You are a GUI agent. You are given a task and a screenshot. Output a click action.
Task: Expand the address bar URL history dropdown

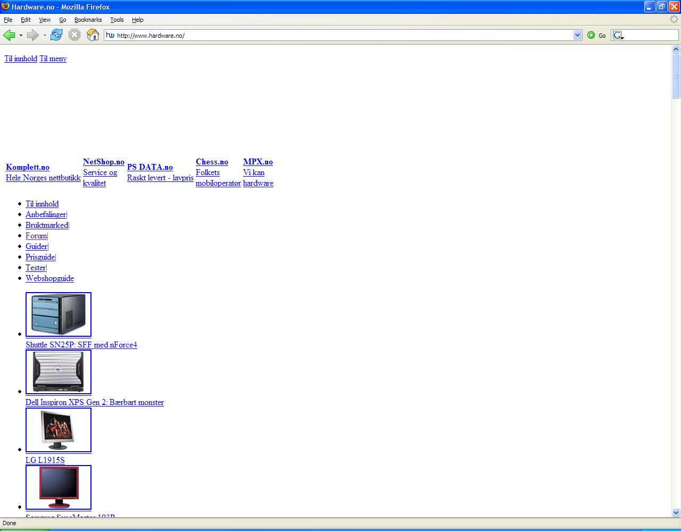coord(578,35)
